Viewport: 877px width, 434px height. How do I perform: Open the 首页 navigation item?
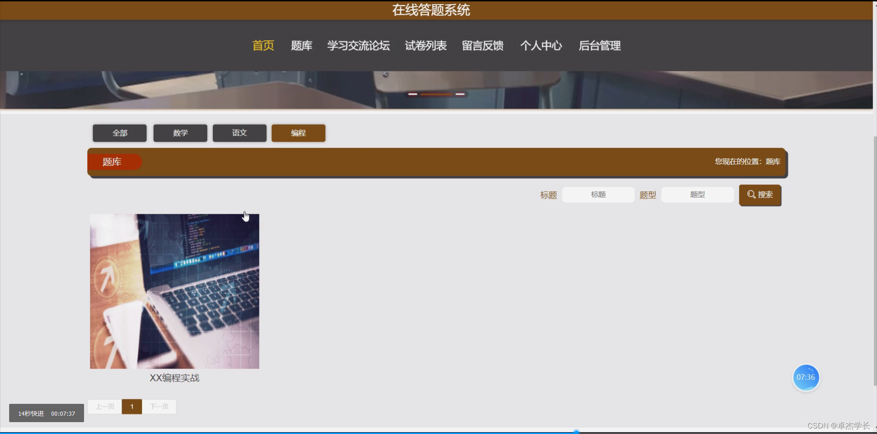tap(263, 46)
